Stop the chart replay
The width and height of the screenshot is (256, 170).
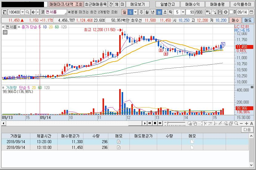155,123
